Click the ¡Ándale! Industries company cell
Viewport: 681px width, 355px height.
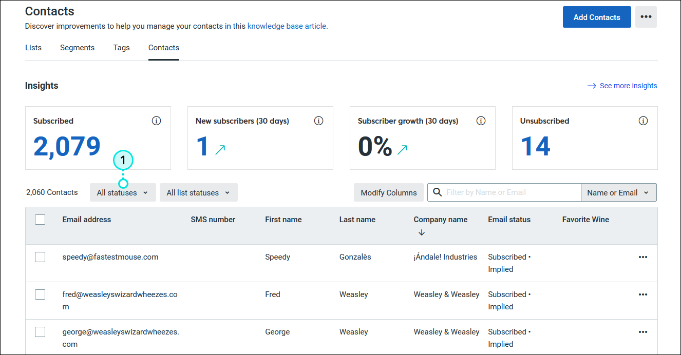point(445,257)
